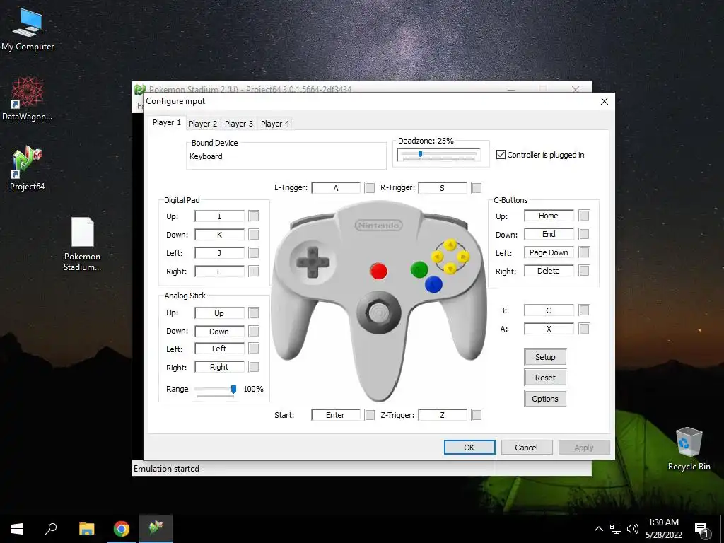
Task: Click the L-Trigger key field
Action: [x=336, y=188]
